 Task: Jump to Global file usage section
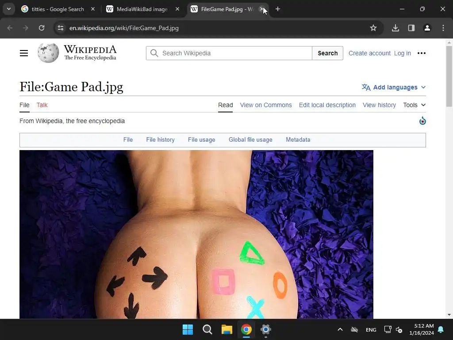click(x=250, y=139)
